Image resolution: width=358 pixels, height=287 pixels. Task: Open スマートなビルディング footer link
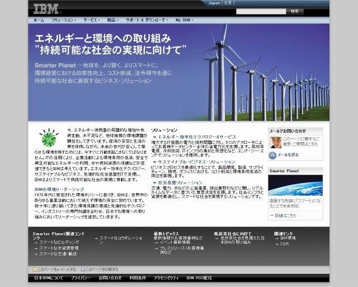coord(59,242)
